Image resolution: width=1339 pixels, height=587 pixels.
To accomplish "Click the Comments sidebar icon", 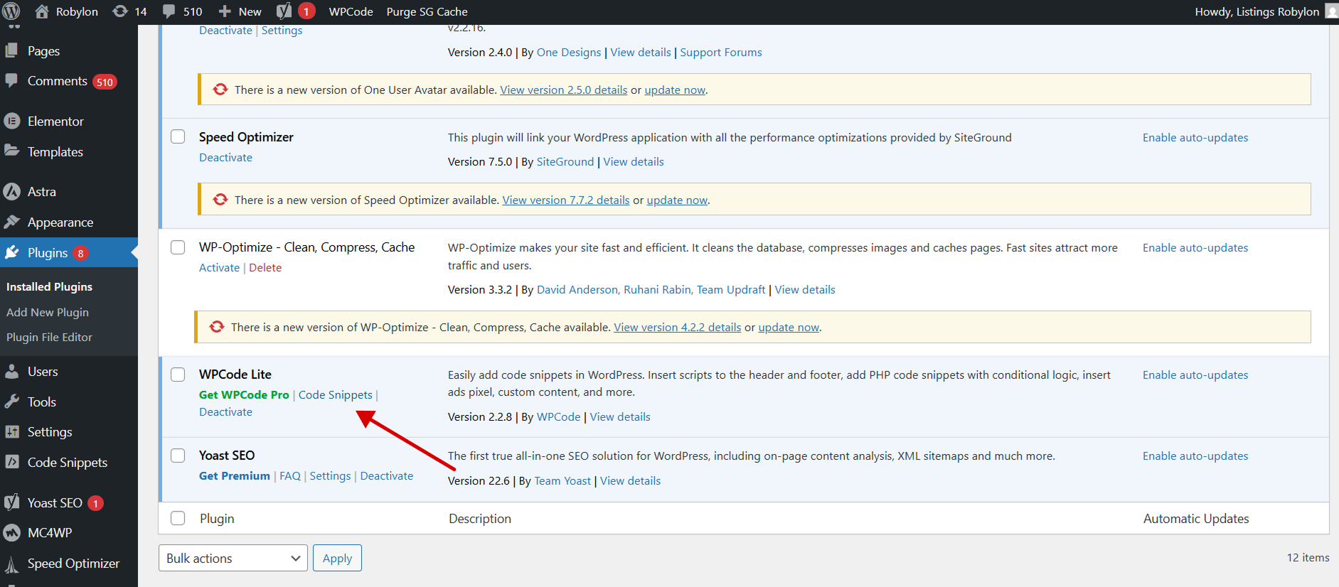I will (12, 81).
